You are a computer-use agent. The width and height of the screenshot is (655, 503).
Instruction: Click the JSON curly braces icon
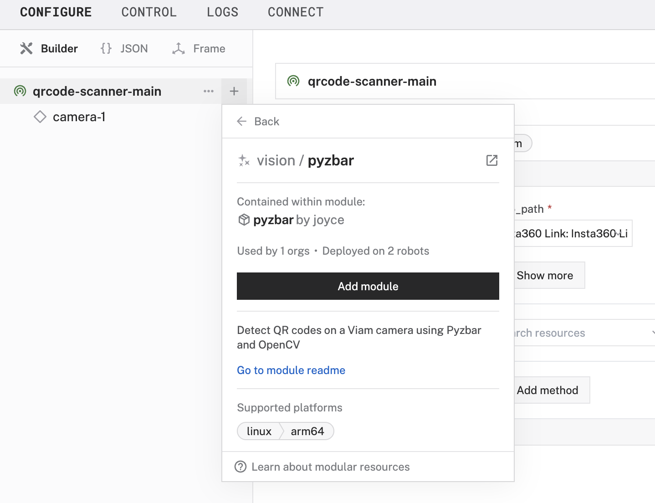[x=106, y=48]
